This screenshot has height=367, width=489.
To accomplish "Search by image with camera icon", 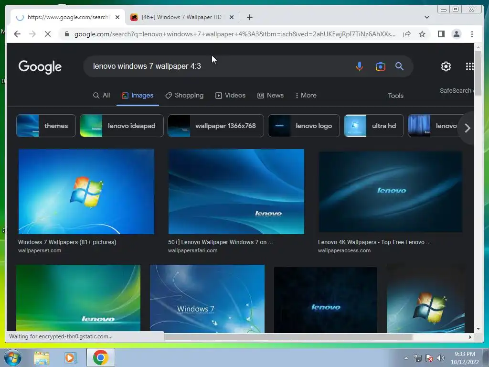I will click(x=380, y=66).
